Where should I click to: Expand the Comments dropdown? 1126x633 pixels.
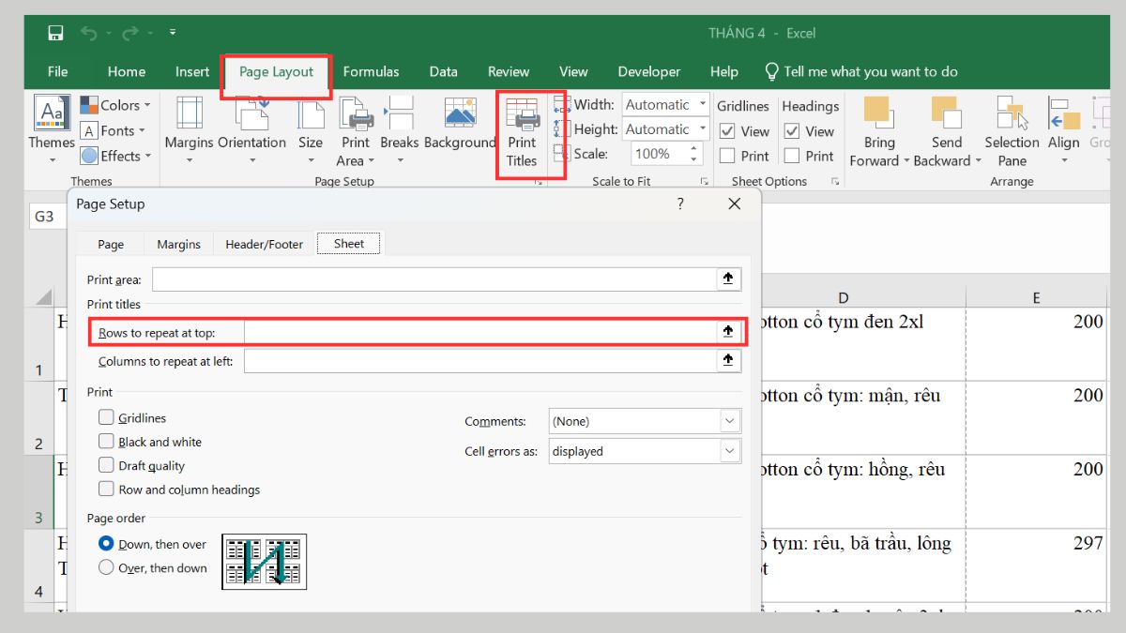click(x=730, y=422)
